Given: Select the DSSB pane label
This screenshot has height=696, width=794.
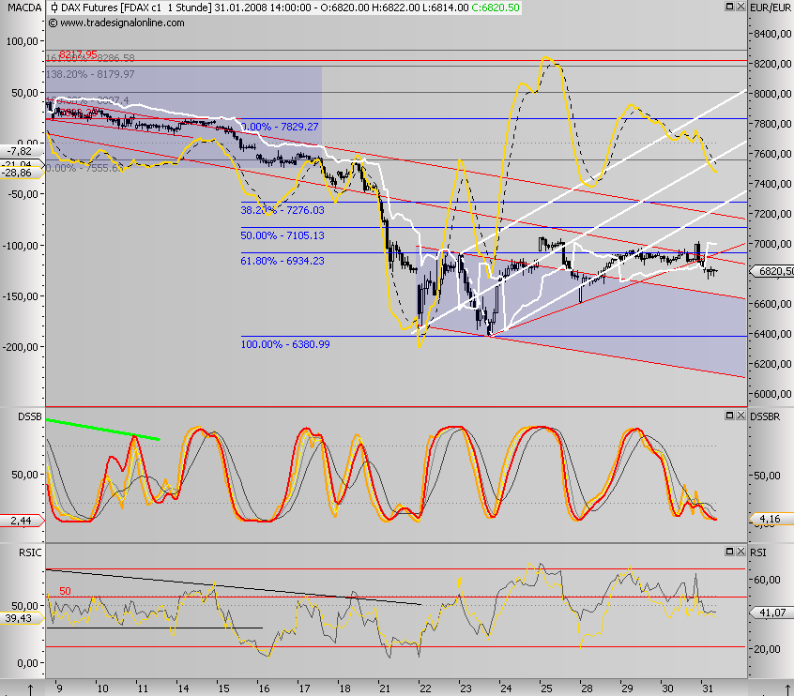Looking at the screenshot, I should click(x=29, y=416).
